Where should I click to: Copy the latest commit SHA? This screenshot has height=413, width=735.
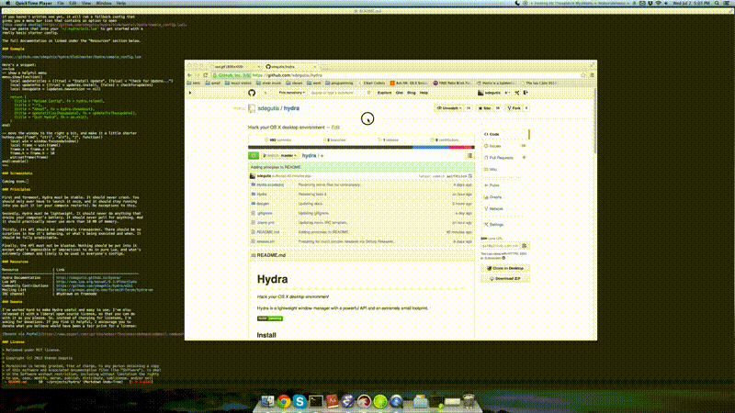[470, 176]
